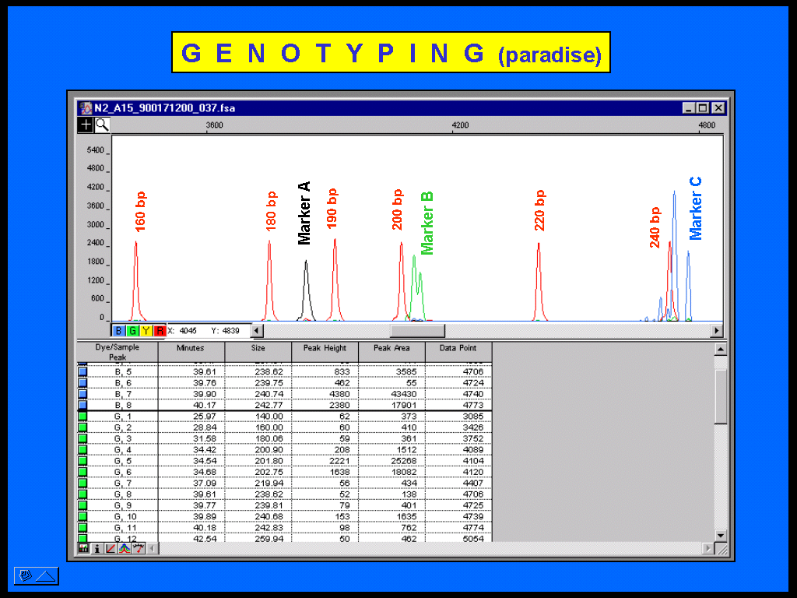Show the size curve view icon
The width and height of the screenshot is (797, 598).
tap(111, 548)
